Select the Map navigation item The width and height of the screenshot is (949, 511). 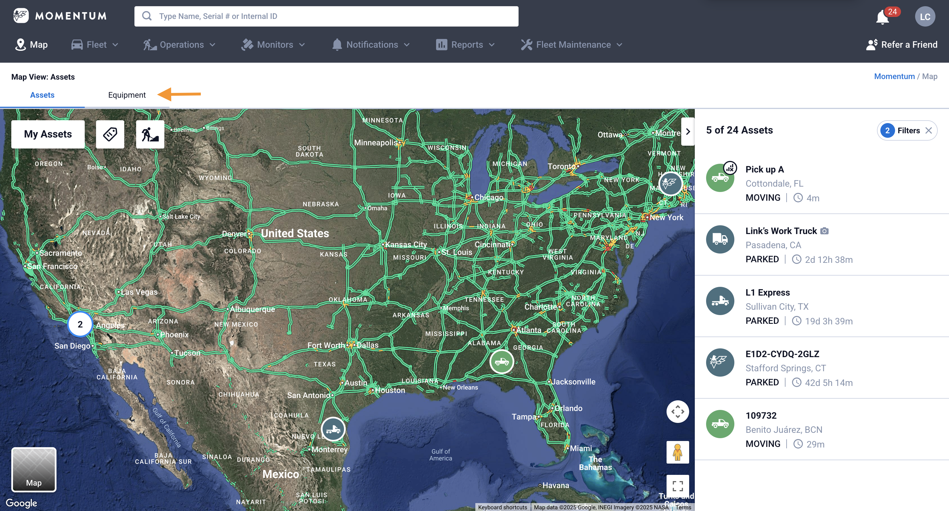(31, 45)
